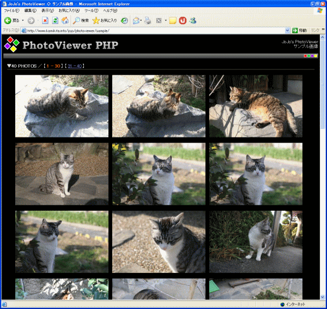Click the red color square in header bar
The image size is (327, 309).
pyautogui.click(x=305, y=56)
